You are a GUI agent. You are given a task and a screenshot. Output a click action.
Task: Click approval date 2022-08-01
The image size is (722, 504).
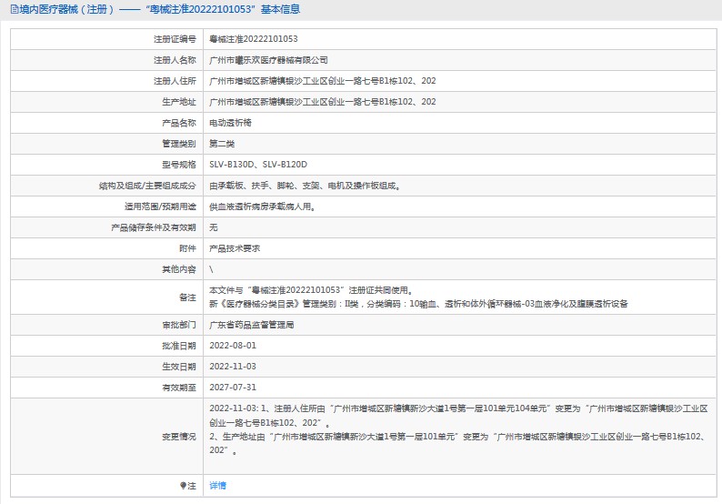point(233,346)
